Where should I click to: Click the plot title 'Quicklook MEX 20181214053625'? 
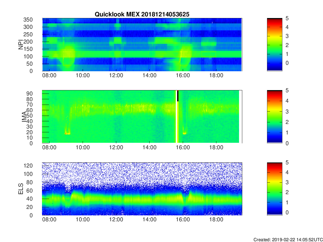point(142,15)
